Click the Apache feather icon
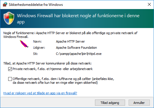This screenshot has width=154, height=108. 24,44
